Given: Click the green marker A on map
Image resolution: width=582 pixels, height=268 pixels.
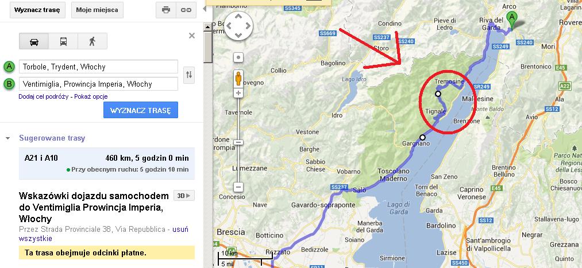Looking at the screenshot, I should click(x=512, y=21).
